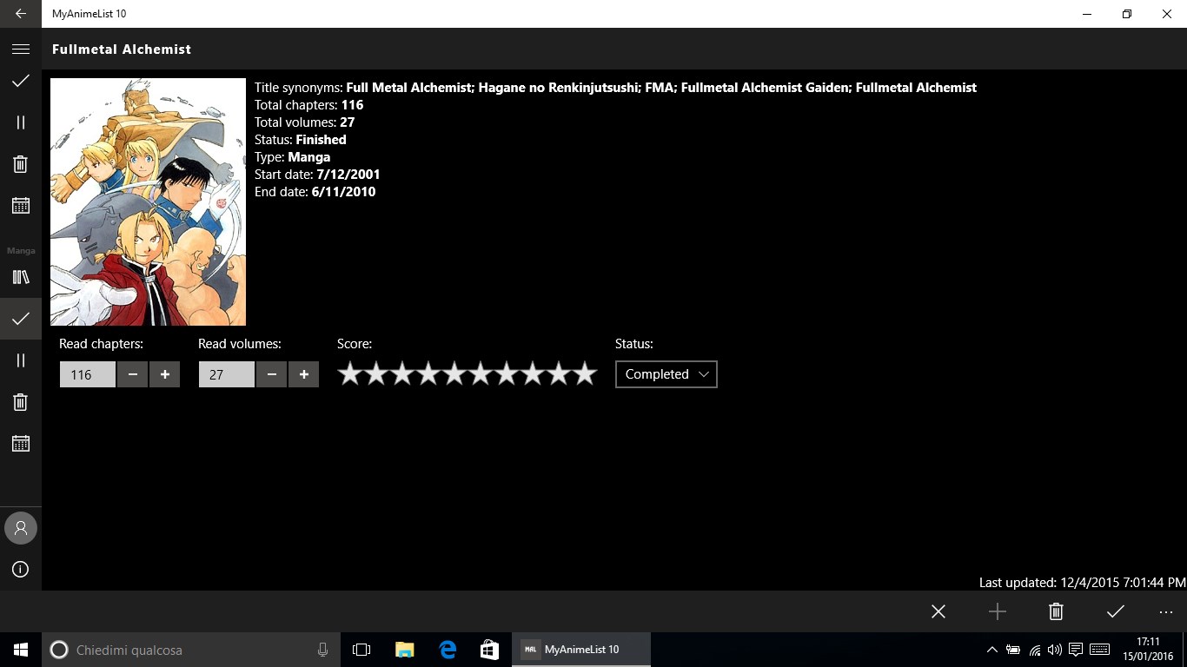This screenshot has width=1187, height=667.
Task: Open the on-hold pause list above Manga label
Action: pos(21,122)
